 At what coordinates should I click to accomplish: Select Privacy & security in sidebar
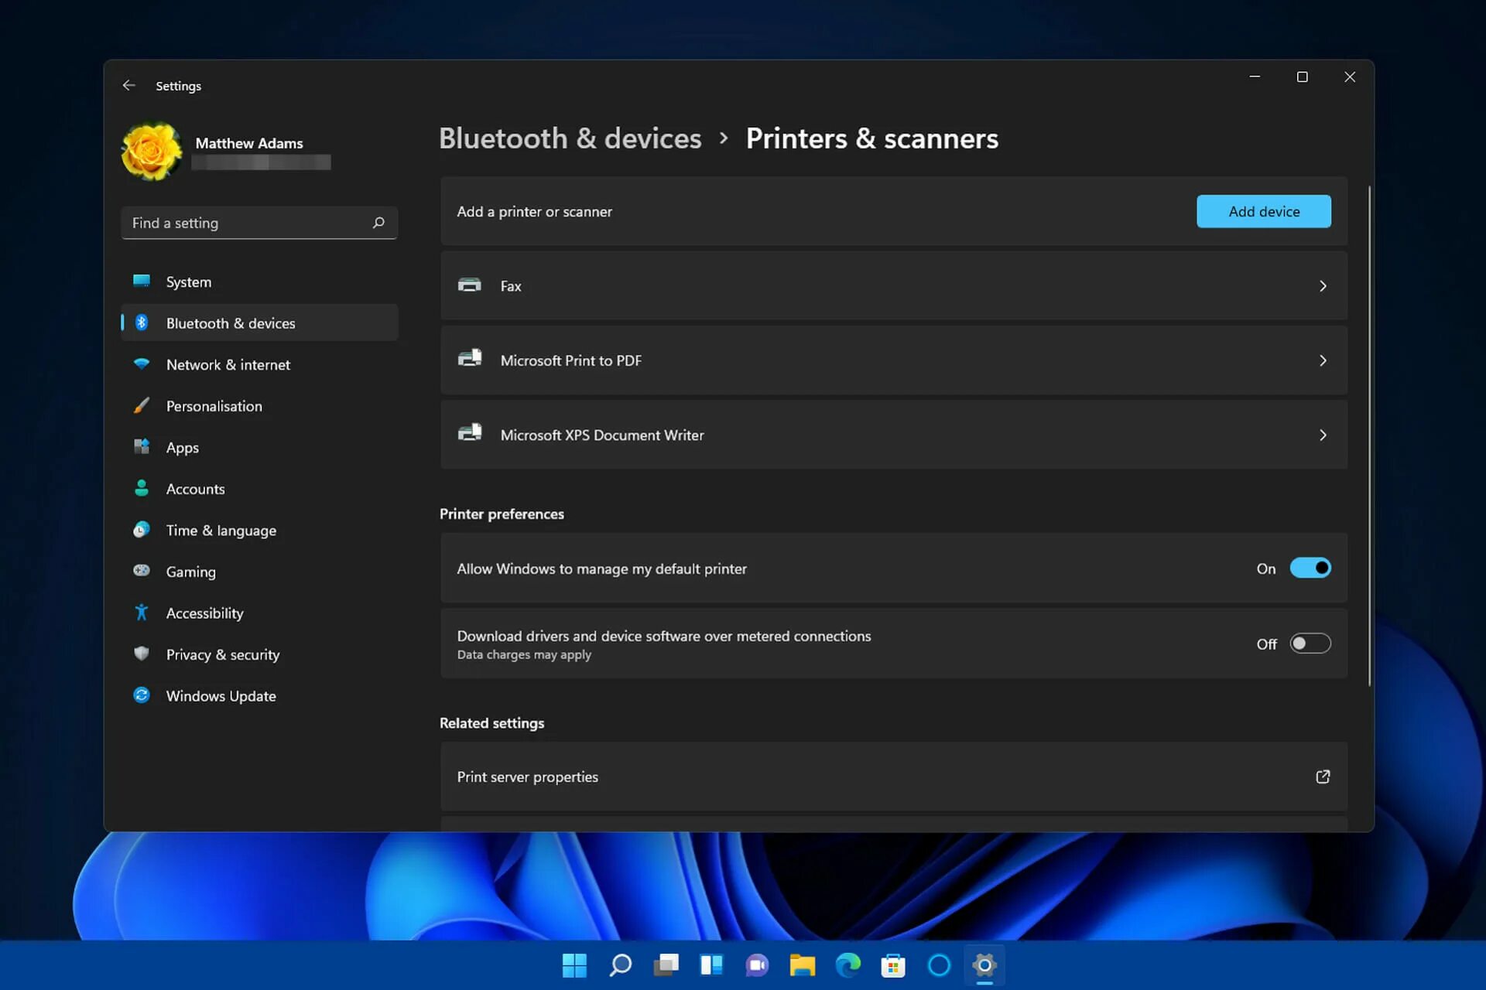point(223,654)
